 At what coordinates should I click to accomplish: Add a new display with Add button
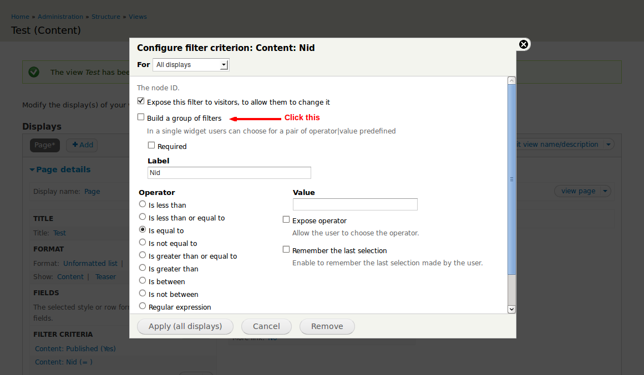(x=82, y=145)
